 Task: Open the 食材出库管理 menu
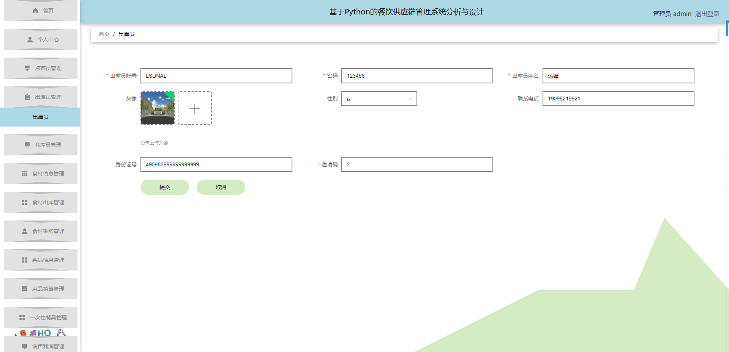point(41,202)
